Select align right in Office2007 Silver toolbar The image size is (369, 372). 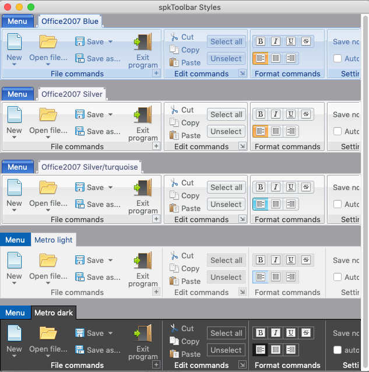(x=291, y=131)
